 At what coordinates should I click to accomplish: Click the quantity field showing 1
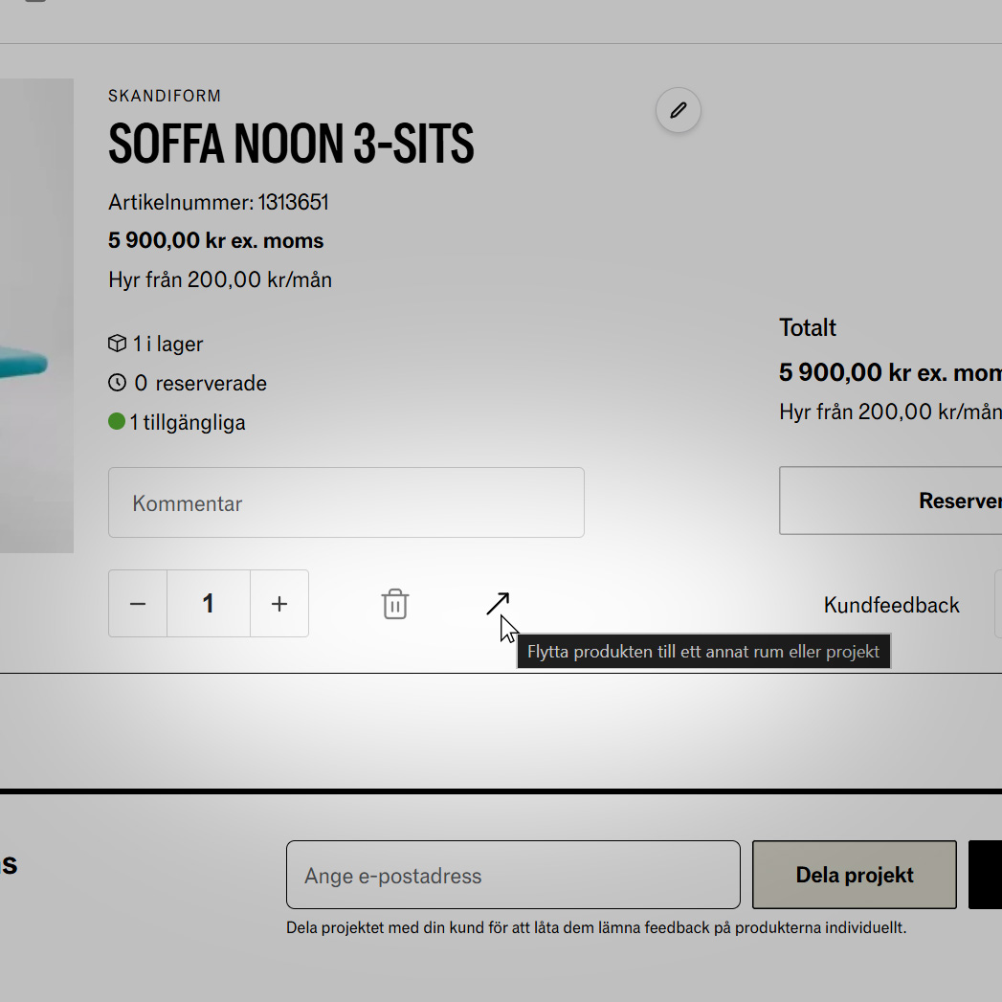tap(209, 604)
